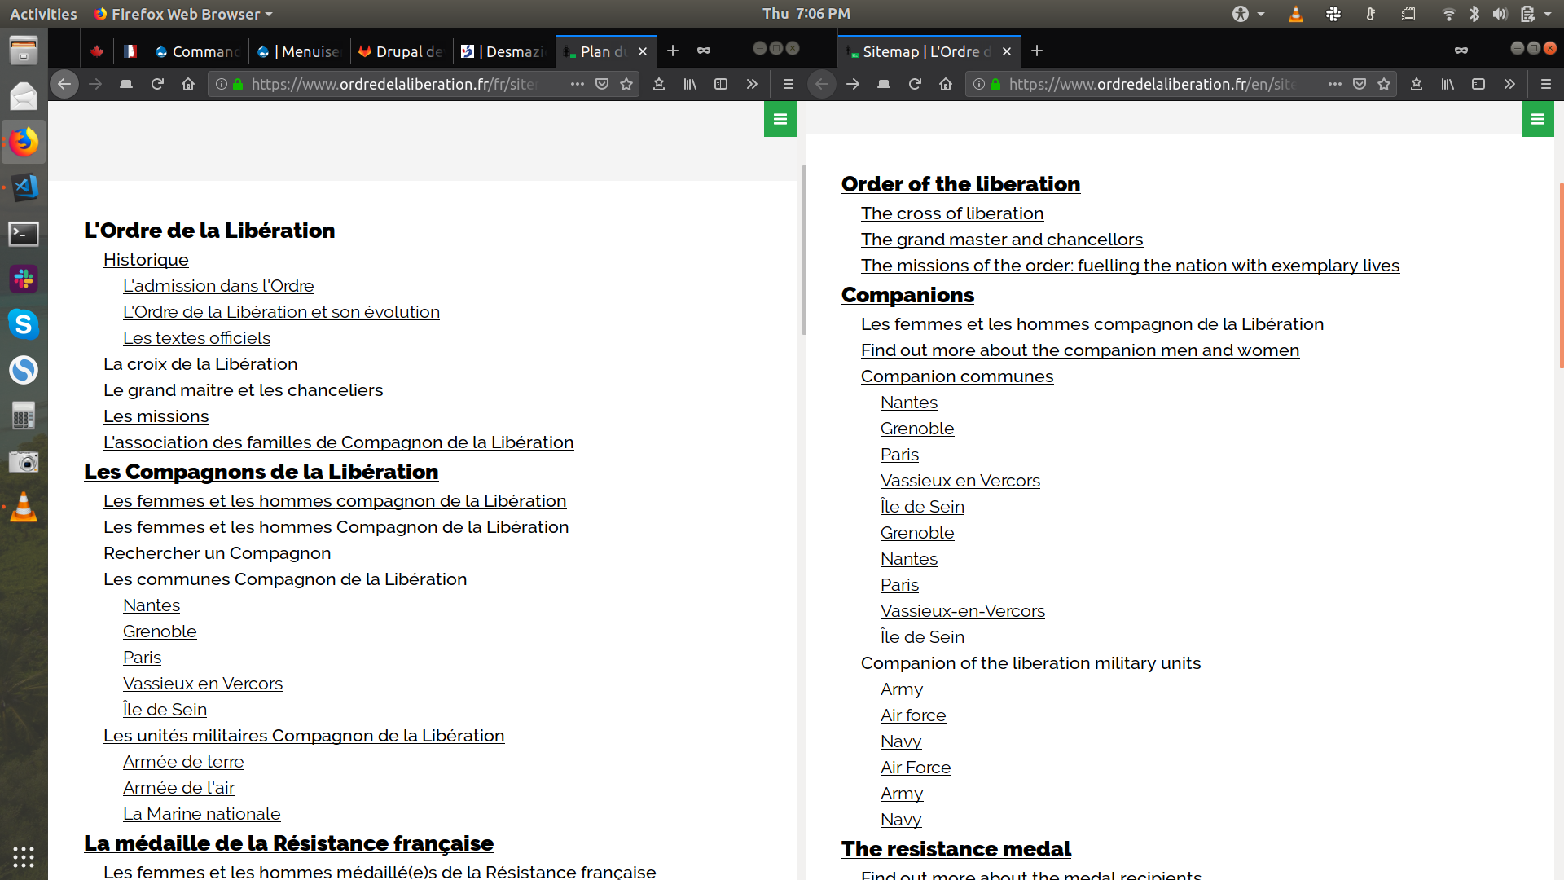Screen dimensions: 1564x880
Task: Toggle sidebar in right Firefox window
Action: click(x=1478, y=84)
